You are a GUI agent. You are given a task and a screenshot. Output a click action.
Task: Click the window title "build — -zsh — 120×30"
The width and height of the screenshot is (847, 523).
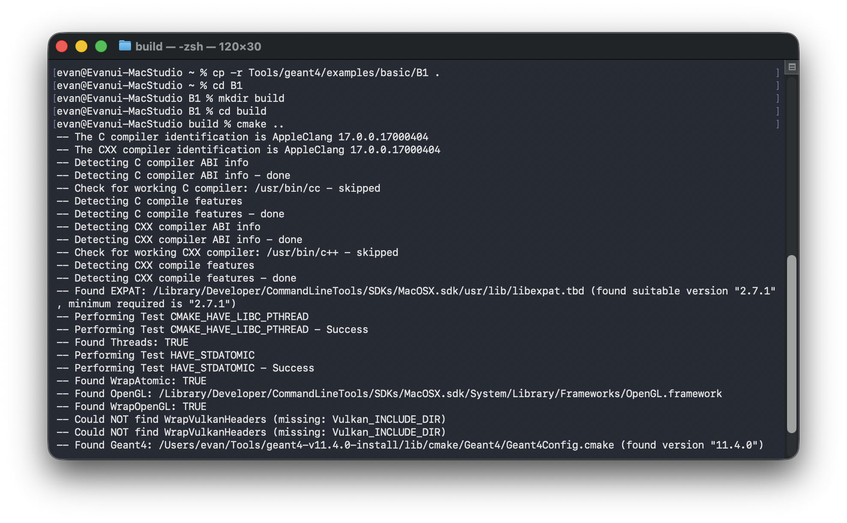[x=198, y=46]
